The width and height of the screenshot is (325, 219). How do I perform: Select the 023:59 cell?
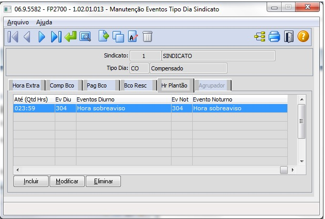pyautogui.click(x=34, y=108)
